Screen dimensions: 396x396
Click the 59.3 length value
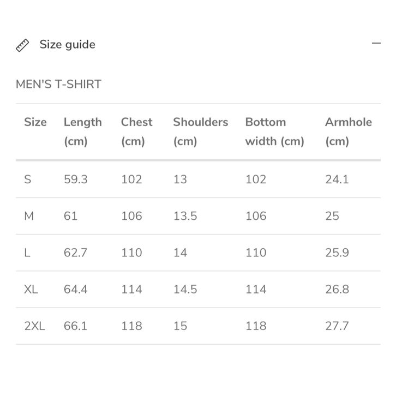75,179
